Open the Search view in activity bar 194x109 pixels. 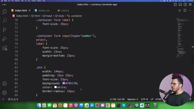[x=5, y=21]
